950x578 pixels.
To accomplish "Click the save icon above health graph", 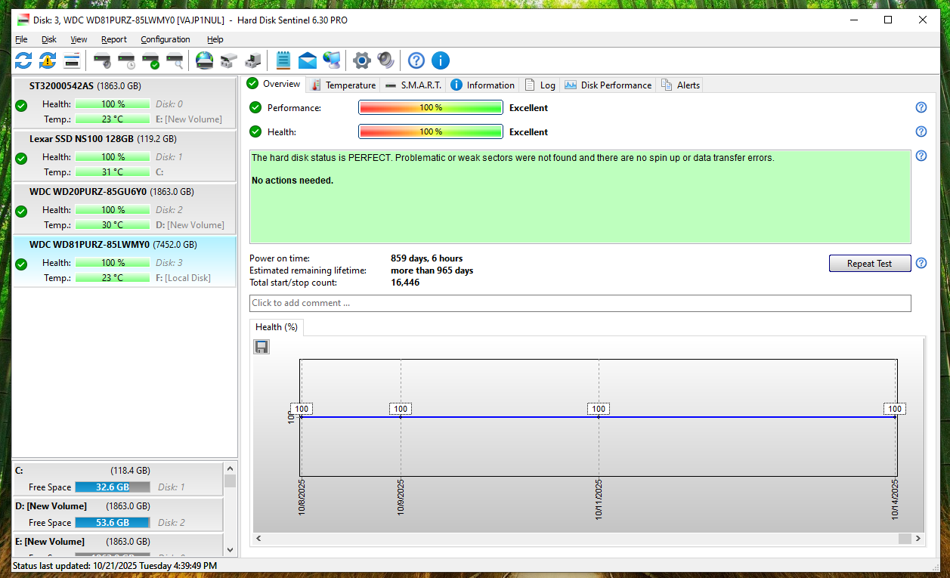I will 261,347.
